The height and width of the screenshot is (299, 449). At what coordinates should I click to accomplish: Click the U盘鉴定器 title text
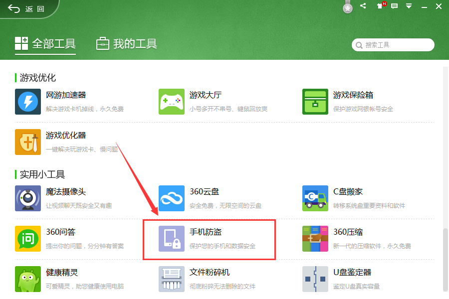[x=352, y=273]
